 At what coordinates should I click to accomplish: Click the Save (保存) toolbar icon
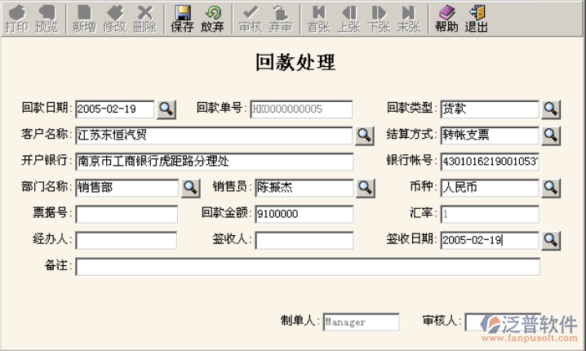pos(182,19)
